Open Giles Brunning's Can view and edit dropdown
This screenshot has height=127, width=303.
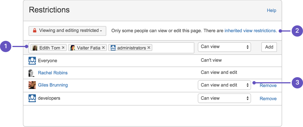[224, 85]
